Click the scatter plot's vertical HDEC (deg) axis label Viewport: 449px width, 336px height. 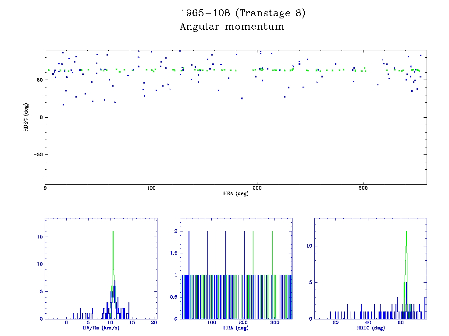(26, 117)
